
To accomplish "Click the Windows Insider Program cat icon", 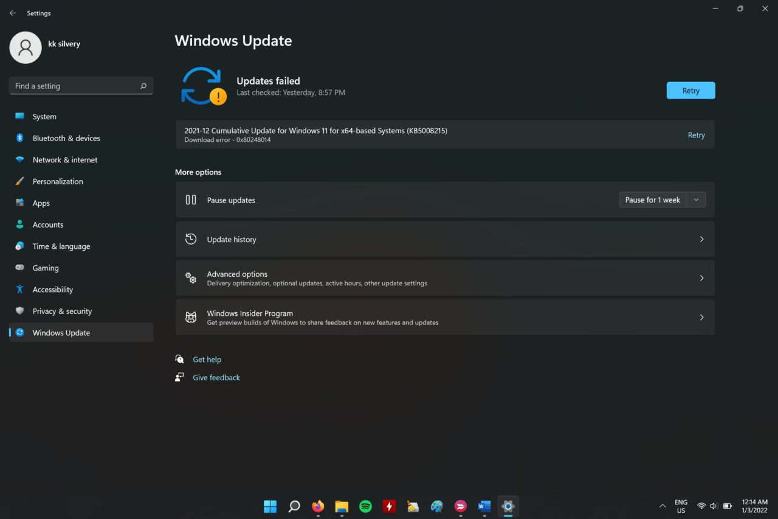I will tap(191, 318).
